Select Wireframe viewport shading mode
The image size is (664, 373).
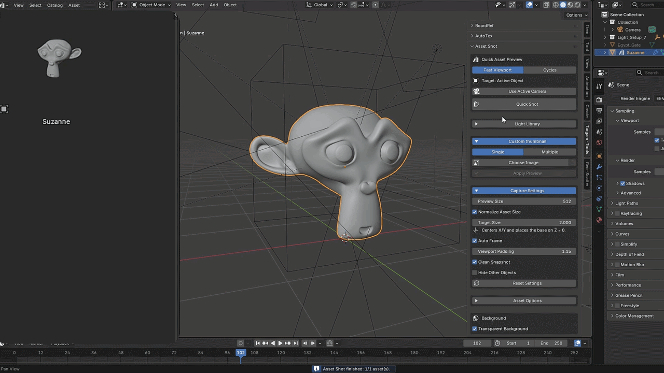click(556, 5)
